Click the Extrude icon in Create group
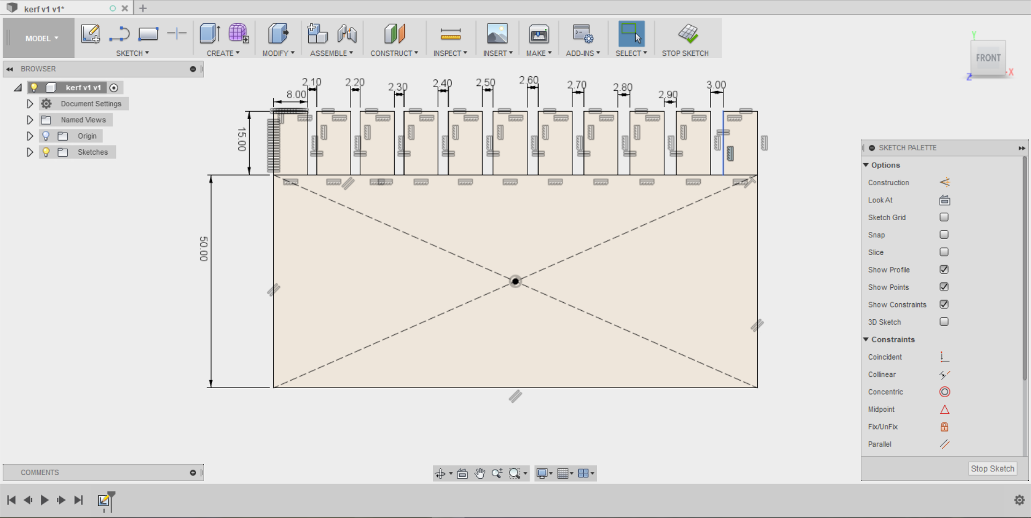The image size is (1031, 518). (x=209, y=34)
